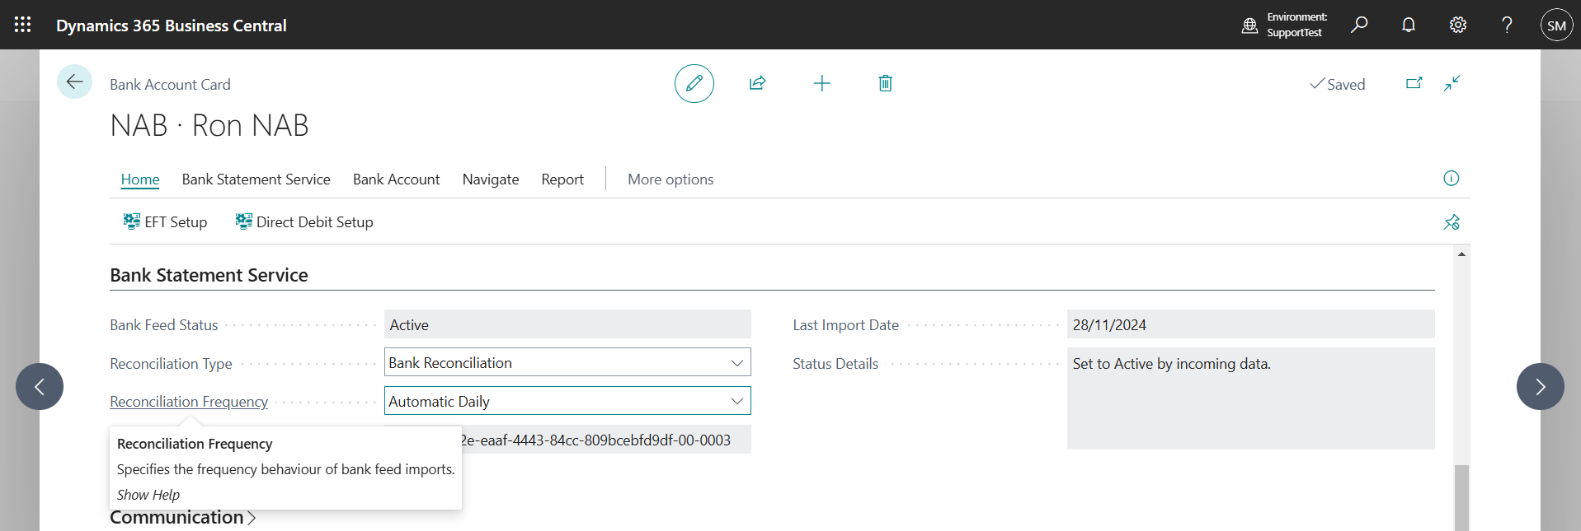This screenshot has width=1581, height=531.
Task: Go back using the back arrow
Action: tap(74, 82)
